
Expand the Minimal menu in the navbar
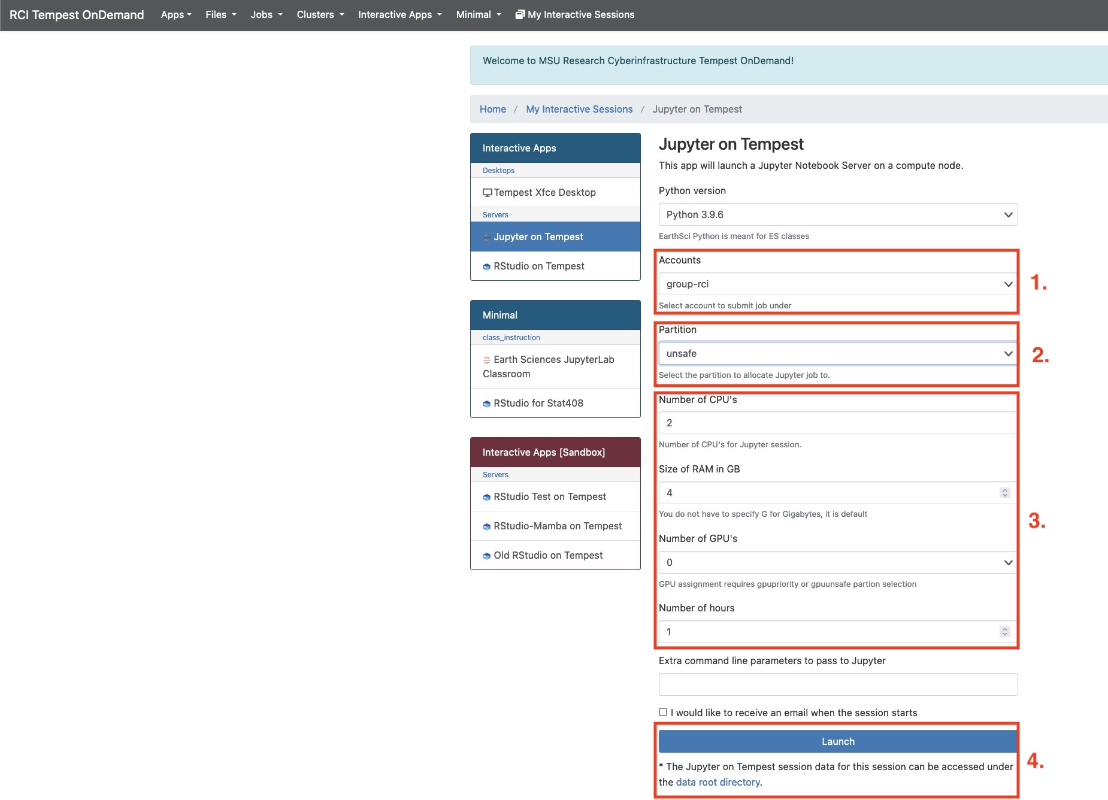479,14
